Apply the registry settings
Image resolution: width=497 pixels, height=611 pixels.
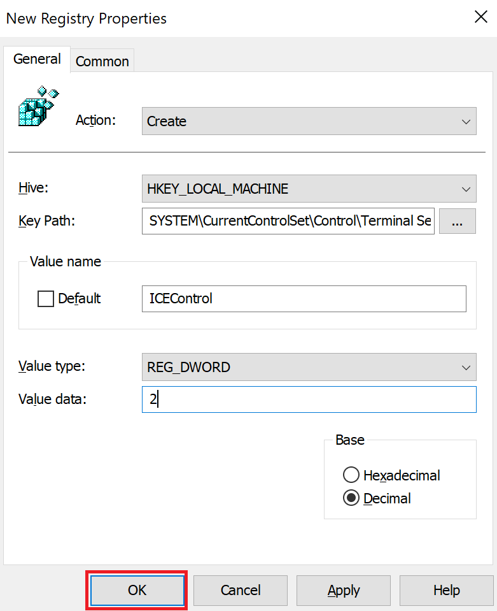coord(344,591)
